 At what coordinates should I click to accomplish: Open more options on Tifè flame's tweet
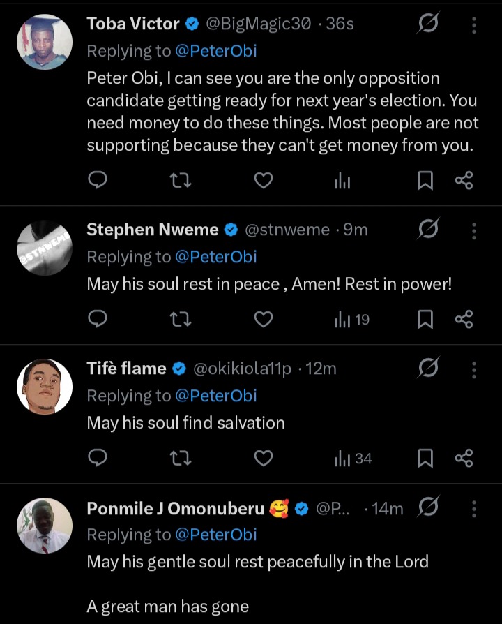click(x=474, y=368)
